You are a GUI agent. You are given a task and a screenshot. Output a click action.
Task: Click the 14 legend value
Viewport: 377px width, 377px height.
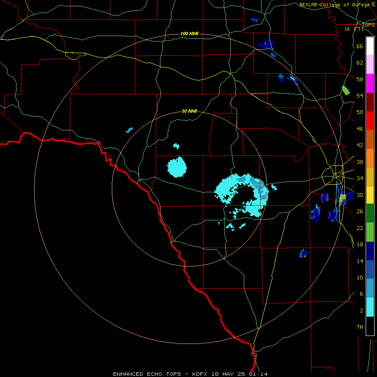tap(360, 261)
